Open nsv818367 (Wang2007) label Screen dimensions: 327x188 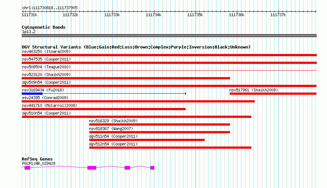(111, 129)
